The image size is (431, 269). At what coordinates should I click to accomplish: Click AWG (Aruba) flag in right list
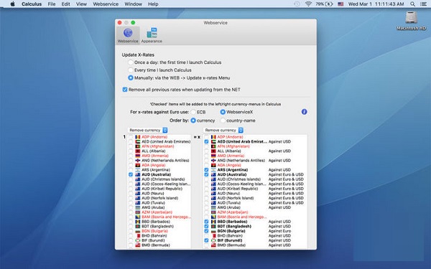click(213, 207)
